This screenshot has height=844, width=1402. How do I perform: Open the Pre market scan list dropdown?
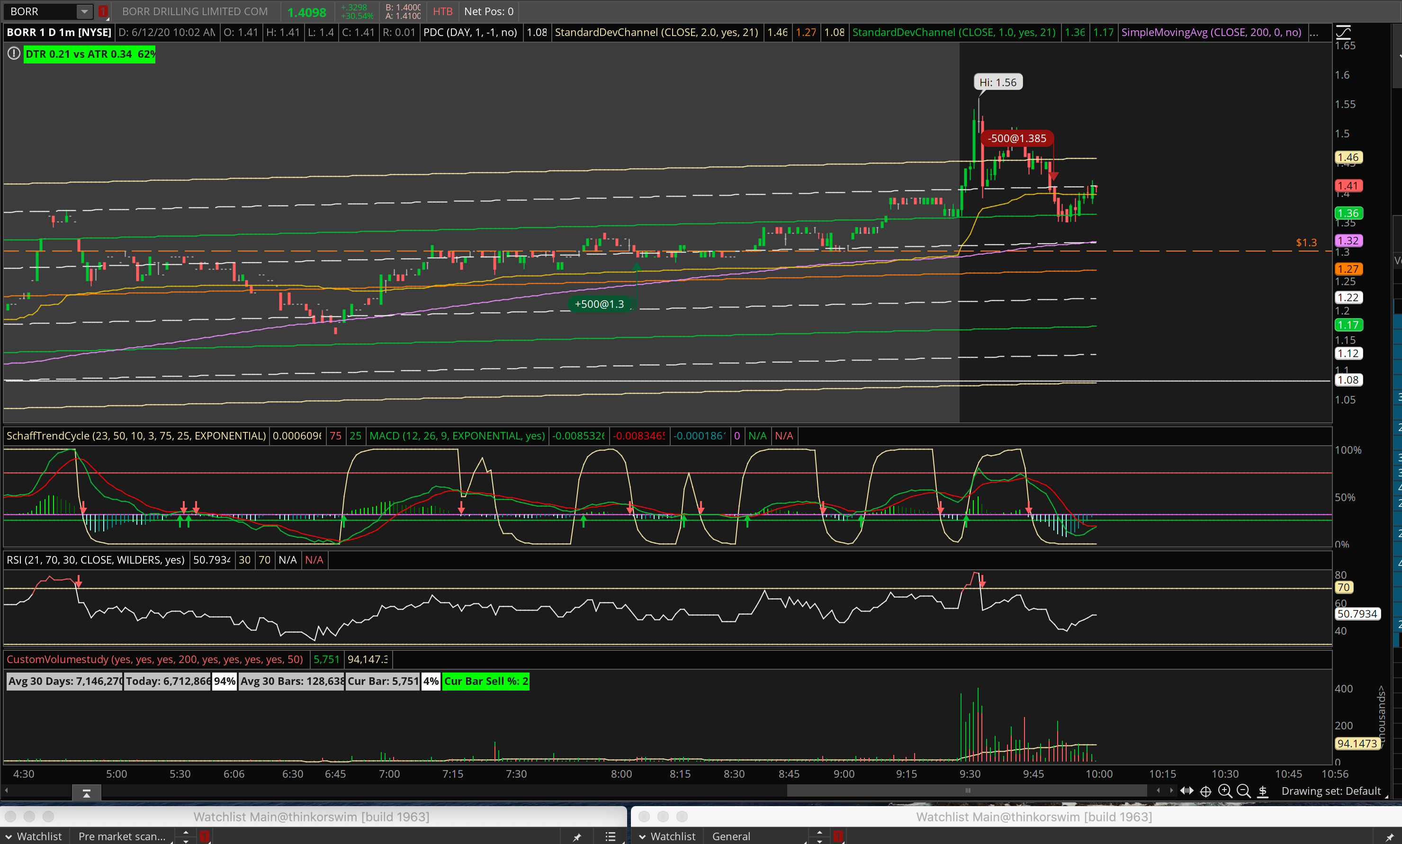122,836
